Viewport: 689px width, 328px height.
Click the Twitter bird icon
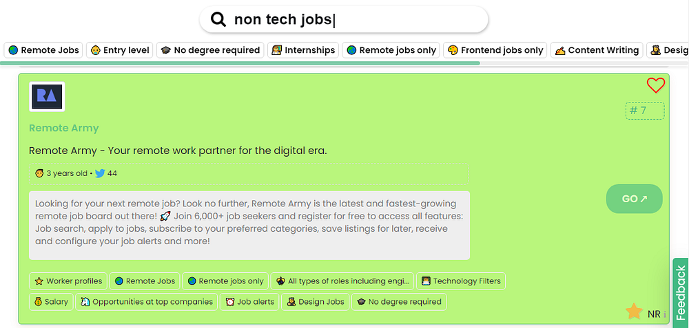[x=100, y=173]
